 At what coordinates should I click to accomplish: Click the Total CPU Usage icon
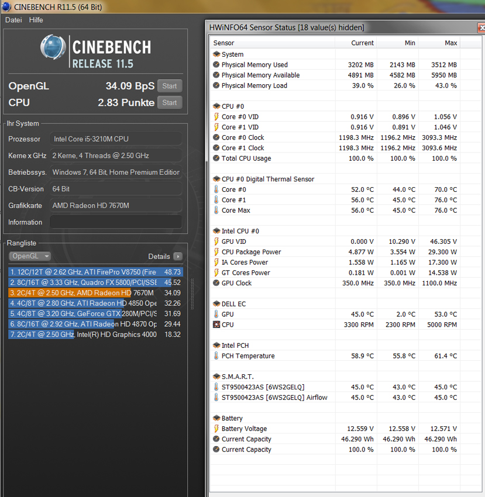click(216, 158)
